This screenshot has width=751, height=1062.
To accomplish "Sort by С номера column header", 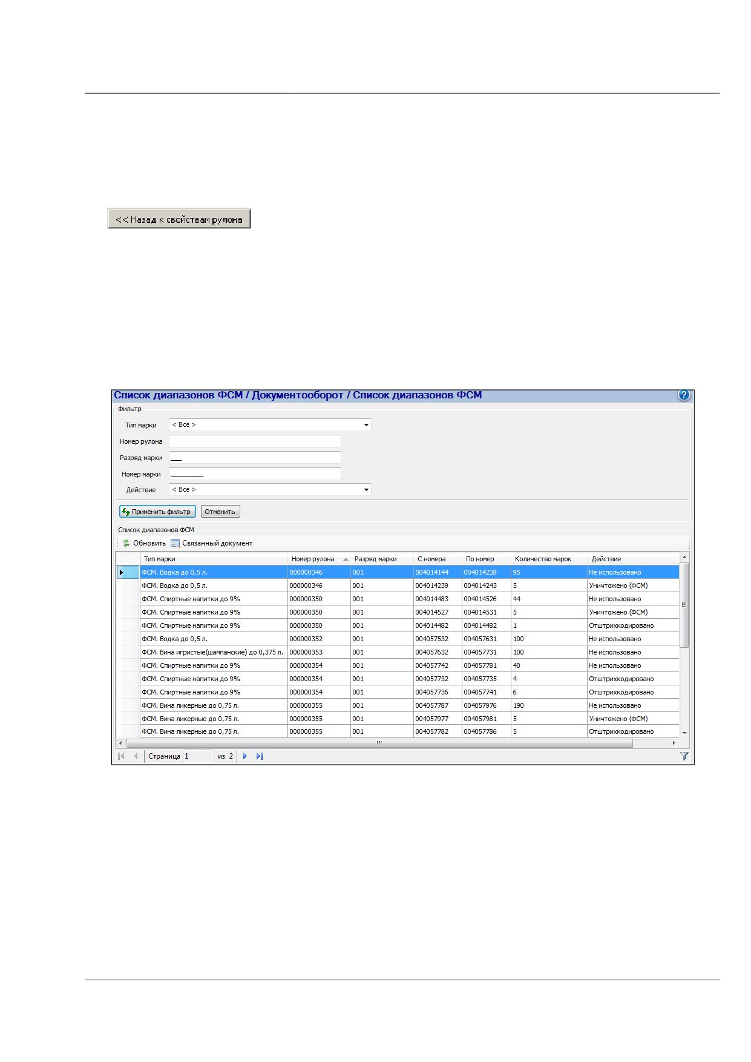I will (x=438, y=559).
